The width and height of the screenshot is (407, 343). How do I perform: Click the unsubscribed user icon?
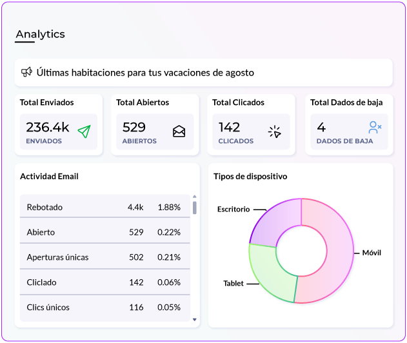pos(374,127)
